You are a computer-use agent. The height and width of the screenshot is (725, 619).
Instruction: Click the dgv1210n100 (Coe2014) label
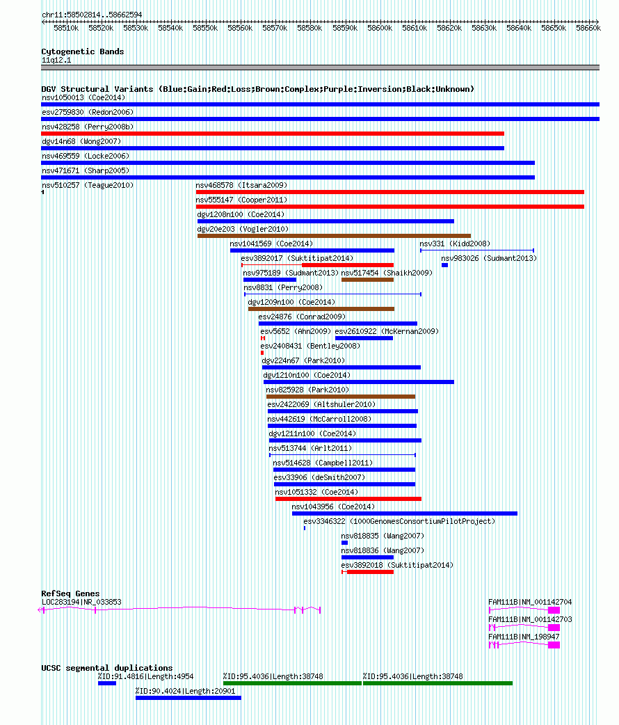tap(307, 376)
